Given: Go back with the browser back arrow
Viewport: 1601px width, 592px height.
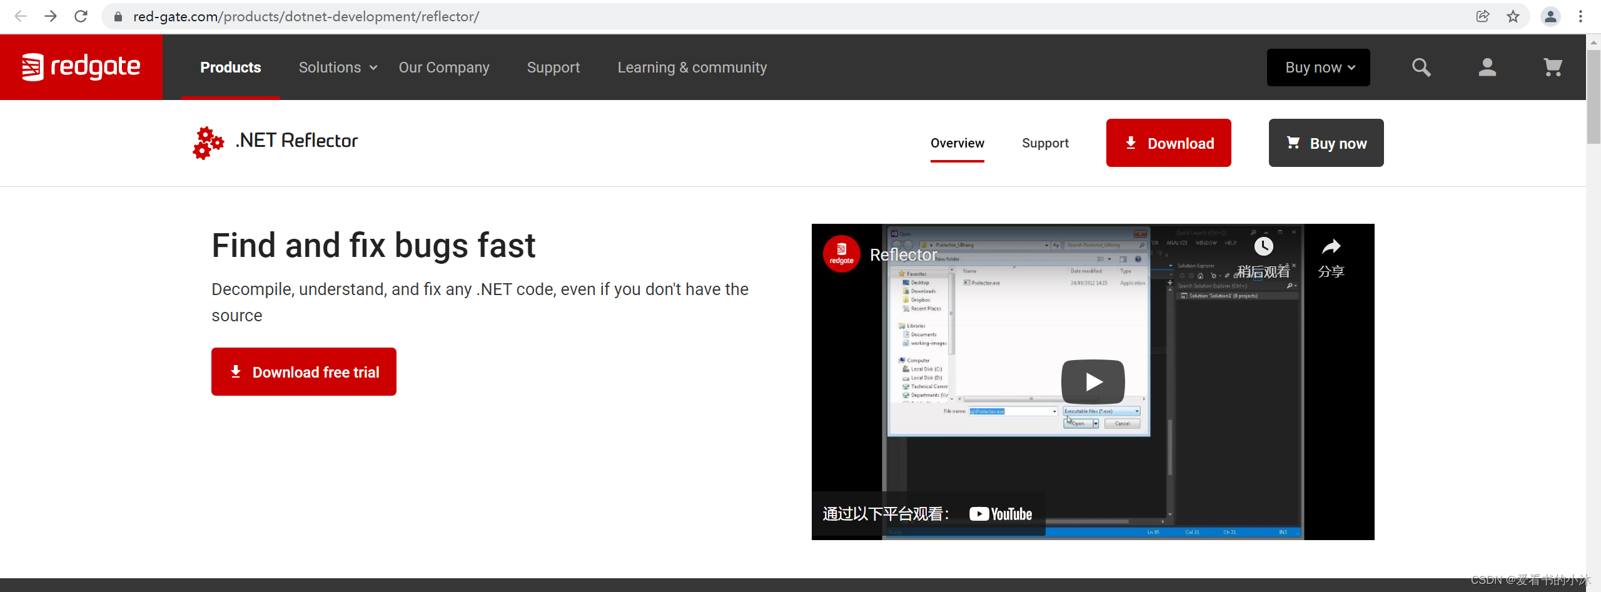Looking at the screenshot, I should tap(20, 16).
